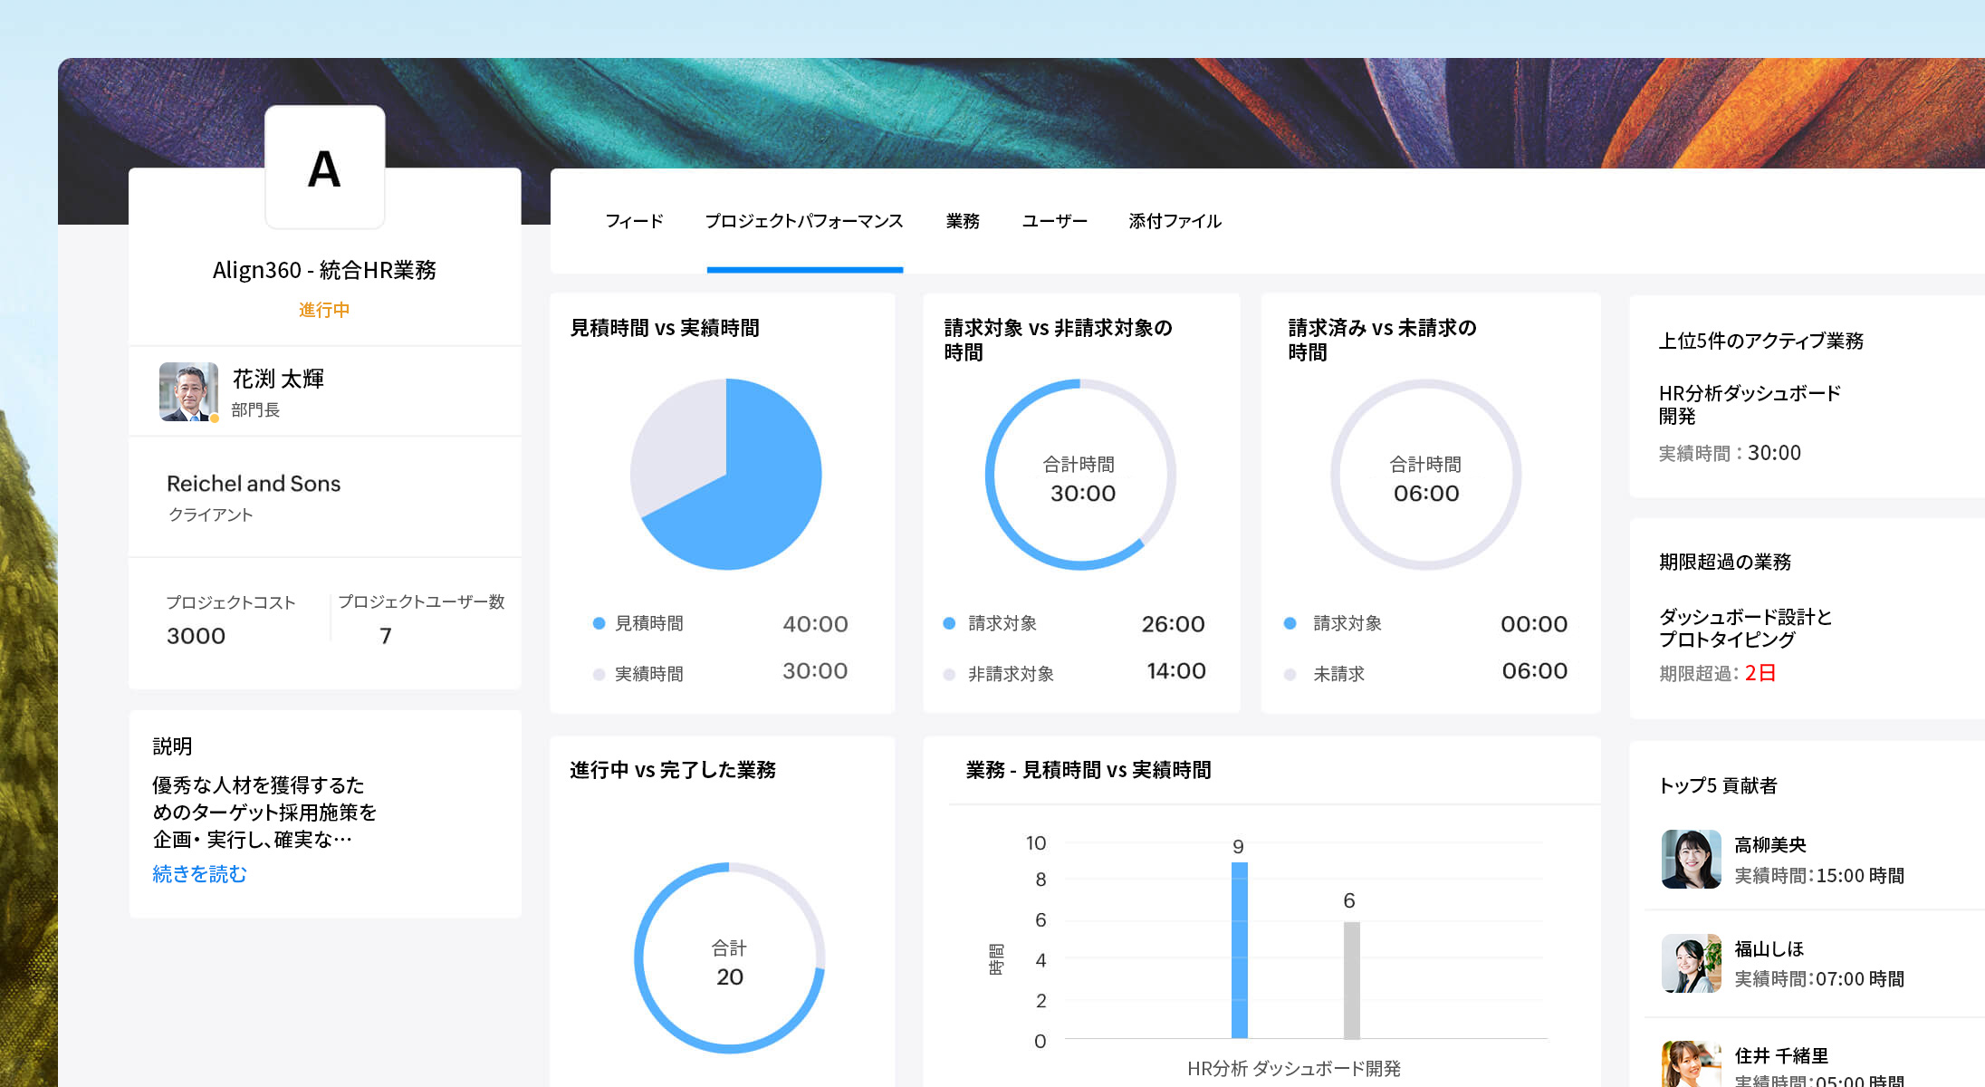This screenshot has width=1985, height=1087.
Task: Toggle the 非請求対象 legend dot
Action: click(948, 673)
